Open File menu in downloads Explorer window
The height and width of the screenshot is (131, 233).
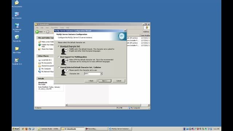pos(37,28)
